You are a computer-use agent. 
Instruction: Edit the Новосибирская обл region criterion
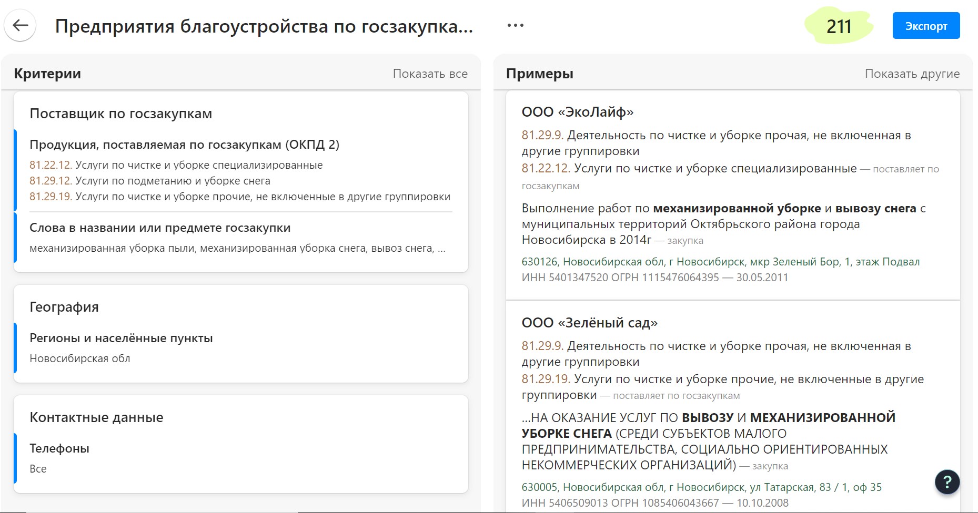coord(80,358)
